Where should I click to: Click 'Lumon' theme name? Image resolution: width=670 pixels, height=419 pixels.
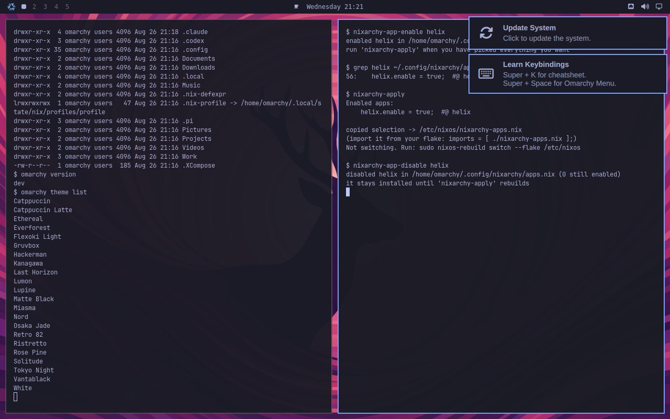(23, 281)
